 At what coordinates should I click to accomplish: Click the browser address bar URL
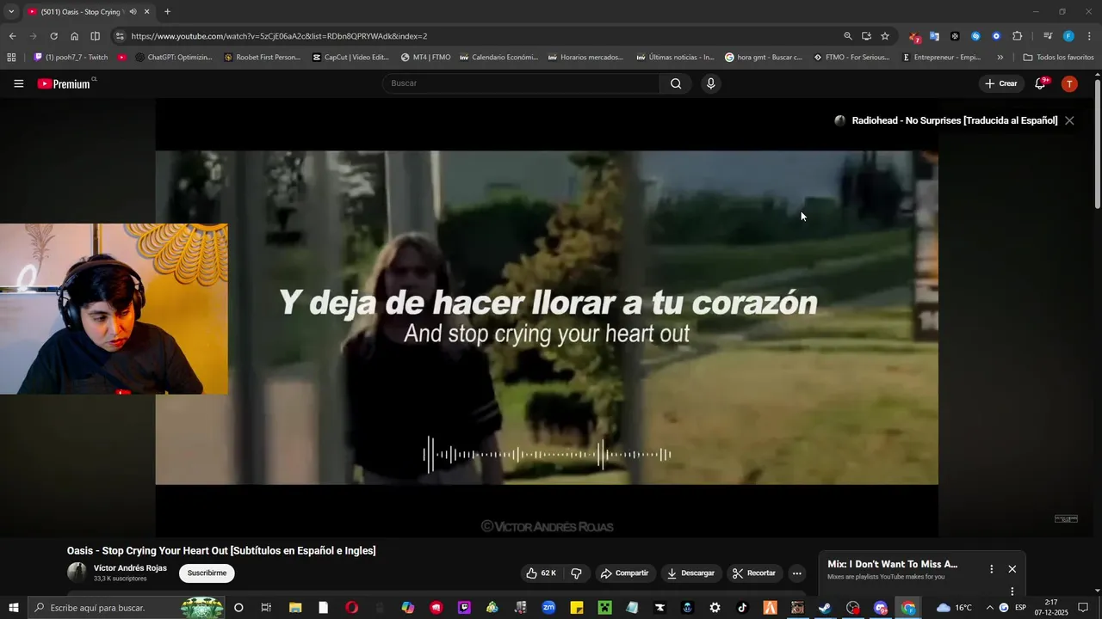pos(279,36)
